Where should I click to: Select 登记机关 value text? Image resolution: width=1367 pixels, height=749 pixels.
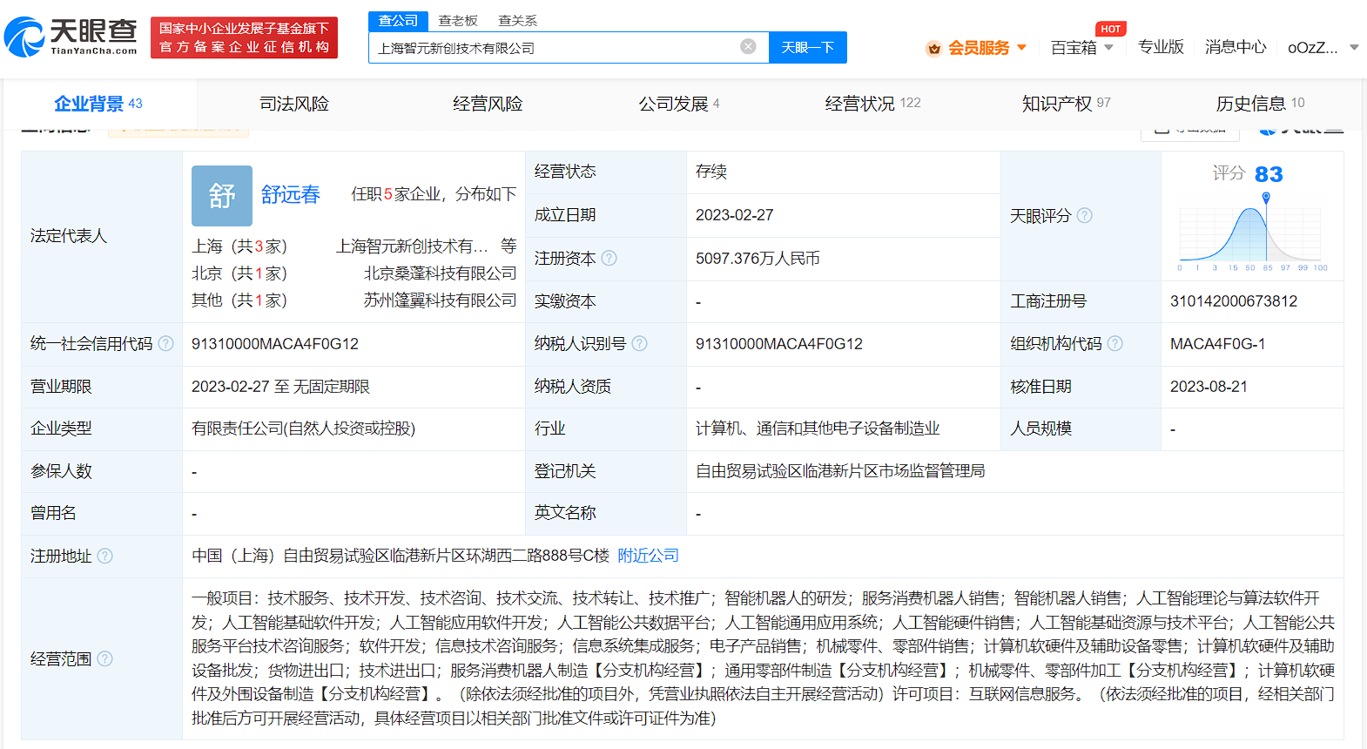(x=840, y=471)
